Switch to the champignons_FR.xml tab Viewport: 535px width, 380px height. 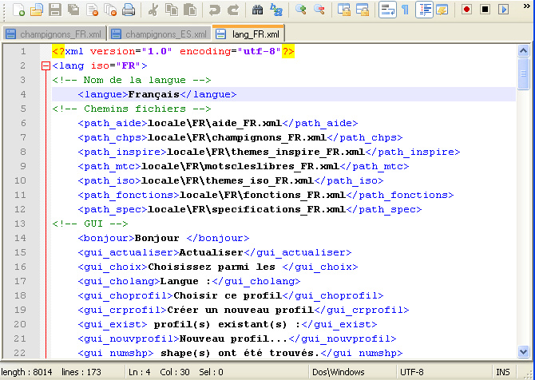coord(53,35)
